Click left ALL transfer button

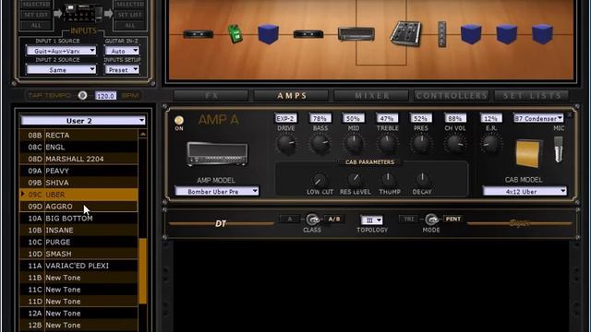(x=36, y=25)
